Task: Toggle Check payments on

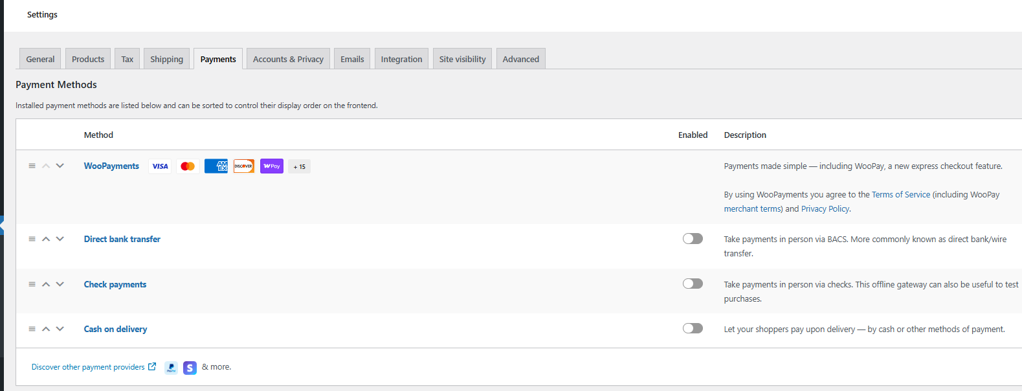Action: 693,284
